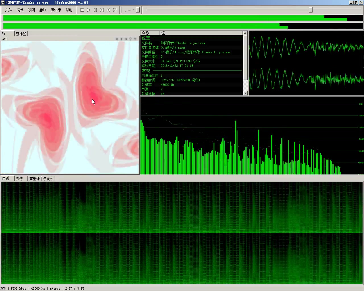Select the 声谱 tab
364x291 pixels.
click(x=7, y=178)
